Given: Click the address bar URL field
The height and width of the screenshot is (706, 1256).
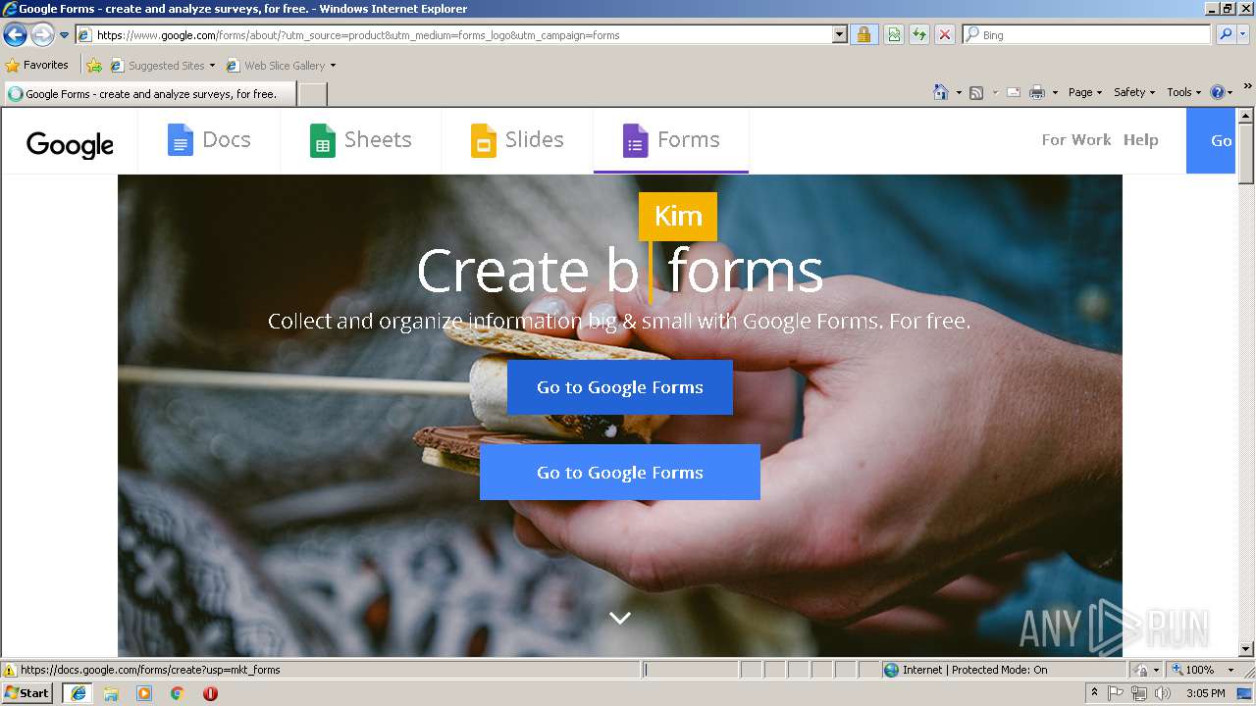Looking at the screenshot, I should click(x=453, y=34).
